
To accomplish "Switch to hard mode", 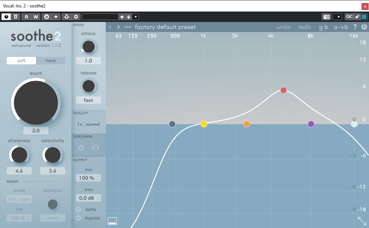I will pos(51,61).
